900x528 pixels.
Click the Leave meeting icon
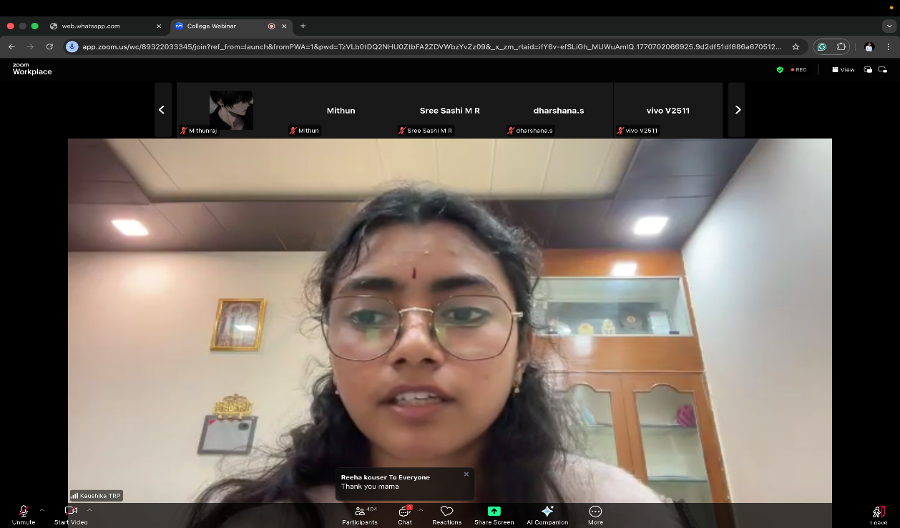tap(879, 512)
